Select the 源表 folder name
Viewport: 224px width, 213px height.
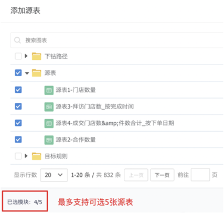pos(50,73)
